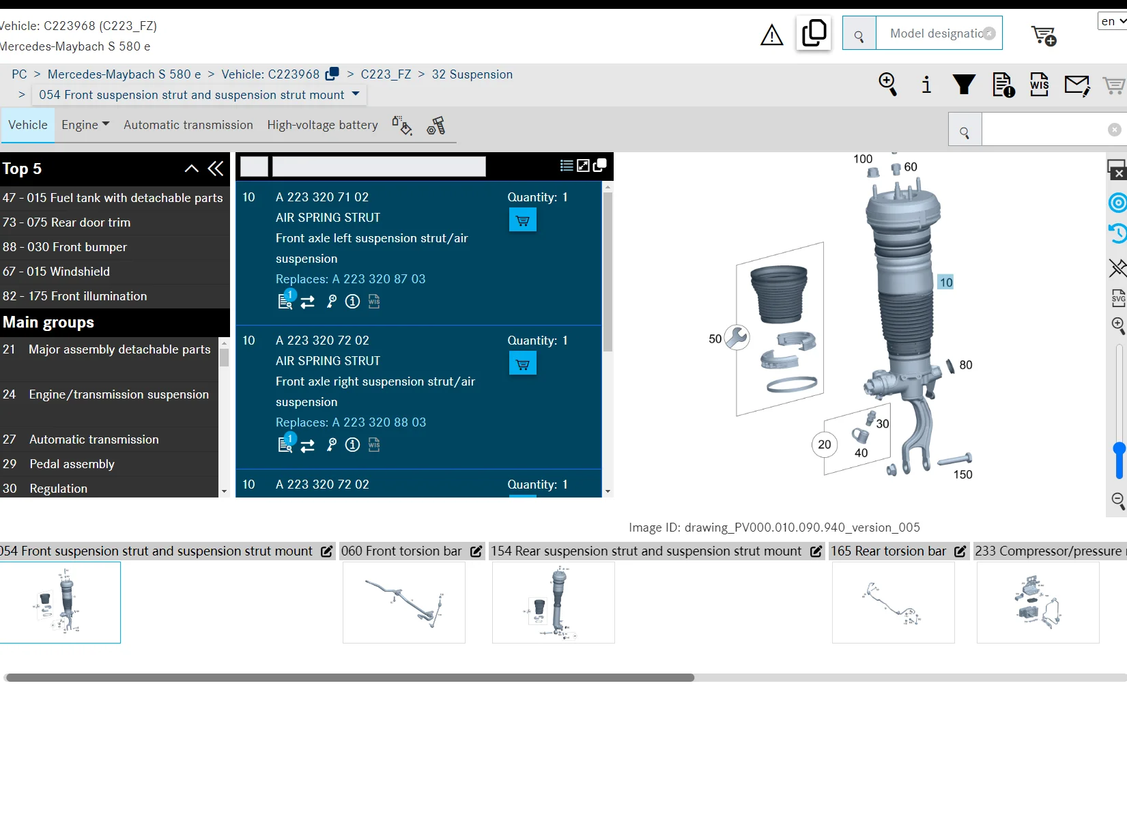
Task: Copy vehicle ID via breadcrumb copy icon
Action: coord(332,73)
